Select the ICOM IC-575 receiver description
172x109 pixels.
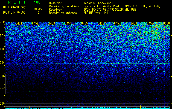coord(110,10)
